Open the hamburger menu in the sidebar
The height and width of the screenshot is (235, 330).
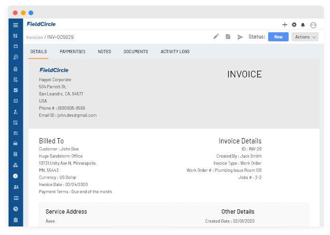[16, 25]
